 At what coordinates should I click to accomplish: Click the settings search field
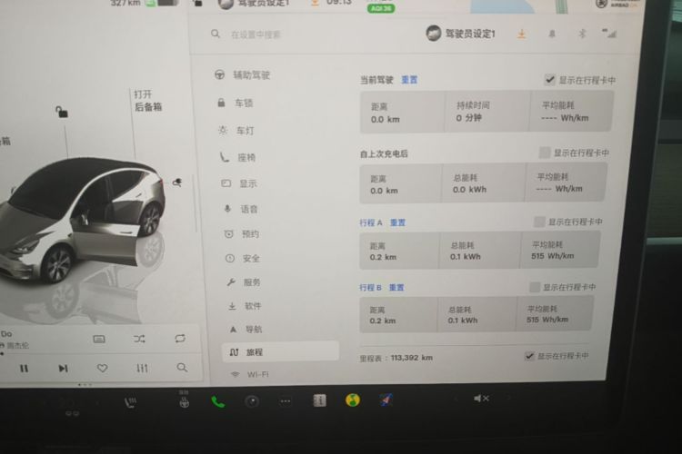[x=305, y=35]
